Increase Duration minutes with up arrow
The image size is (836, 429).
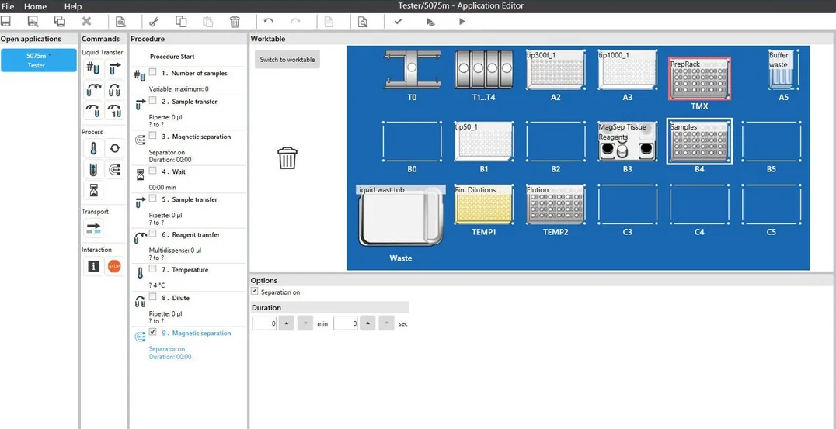point(287,323)
